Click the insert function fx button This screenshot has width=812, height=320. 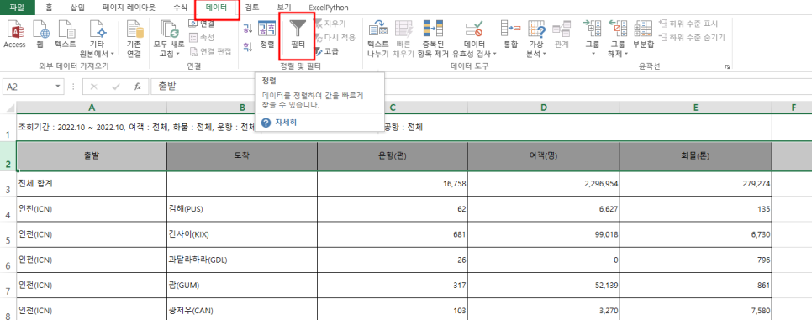click(137, 87)
